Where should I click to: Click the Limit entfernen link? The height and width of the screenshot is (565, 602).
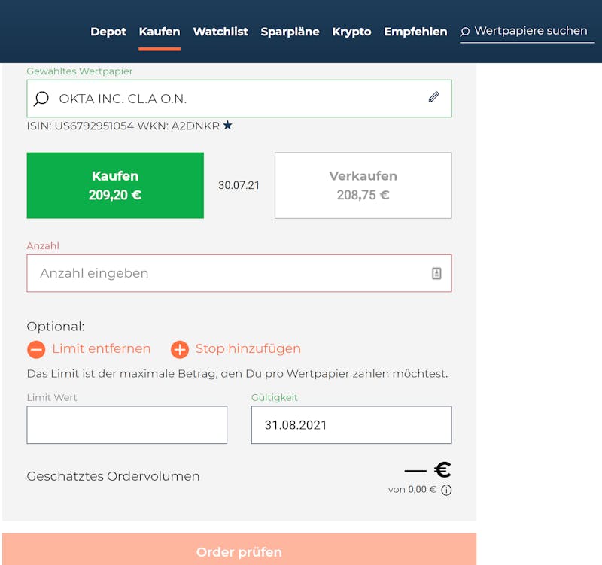pyautogui.click(x=102, y=348)
